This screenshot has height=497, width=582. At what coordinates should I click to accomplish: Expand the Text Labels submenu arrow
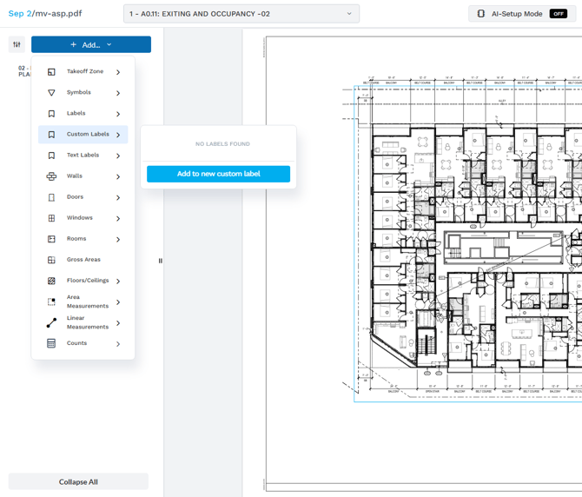click(x=118, y=156)
